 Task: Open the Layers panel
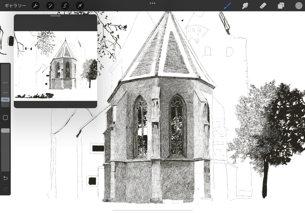point(281,6)
